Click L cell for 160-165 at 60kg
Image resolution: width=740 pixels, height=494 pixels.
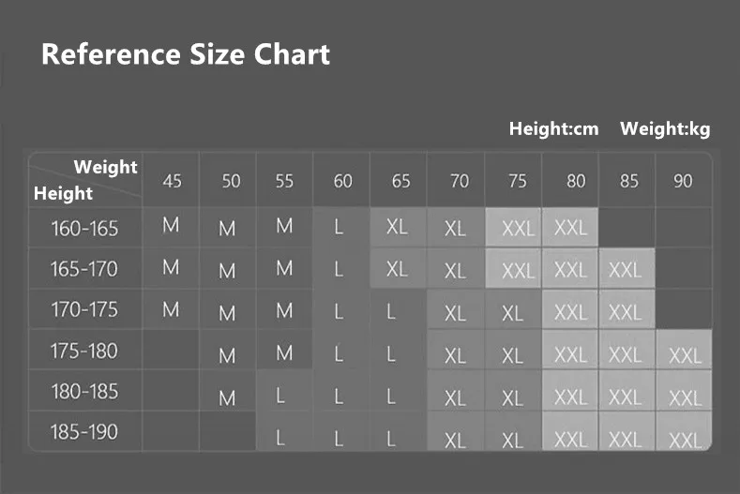tap(339, 228)
